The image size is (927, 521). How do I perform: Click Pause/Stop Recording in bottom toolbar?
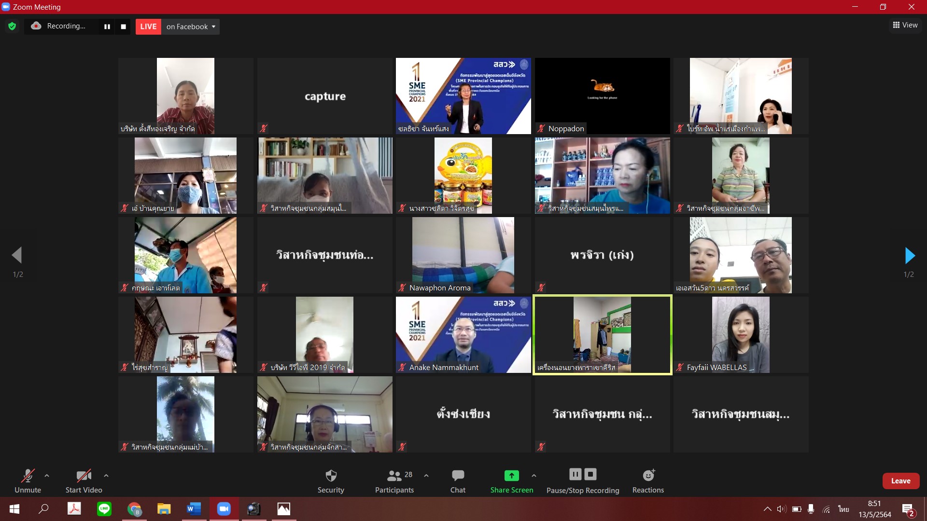click(x=583, y=481)
